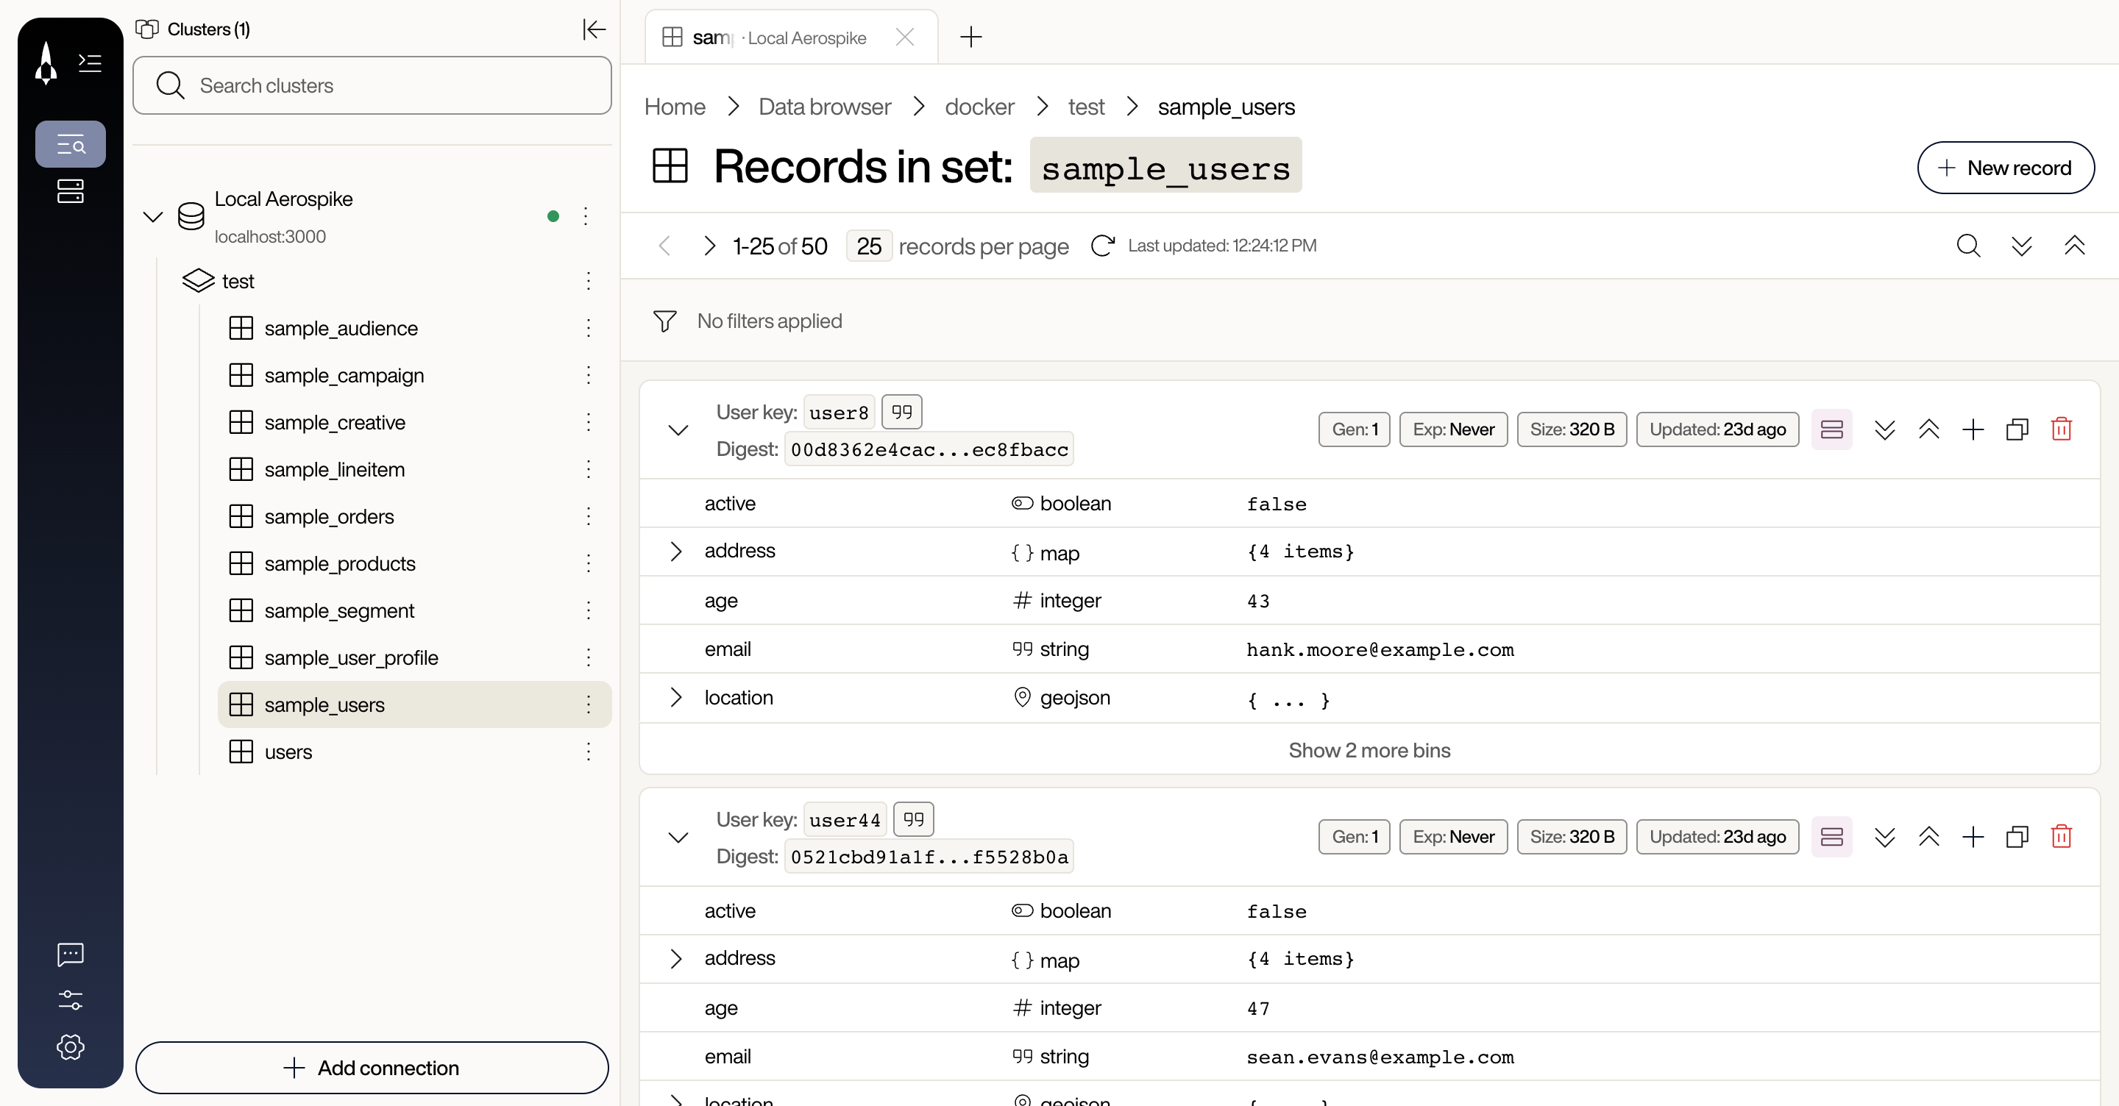
Task: Collapse all bins in user8 record
Action: [1928, 429]
